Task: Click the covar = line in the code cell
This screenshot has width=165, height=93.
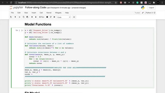Action: (x=29, y=74)
